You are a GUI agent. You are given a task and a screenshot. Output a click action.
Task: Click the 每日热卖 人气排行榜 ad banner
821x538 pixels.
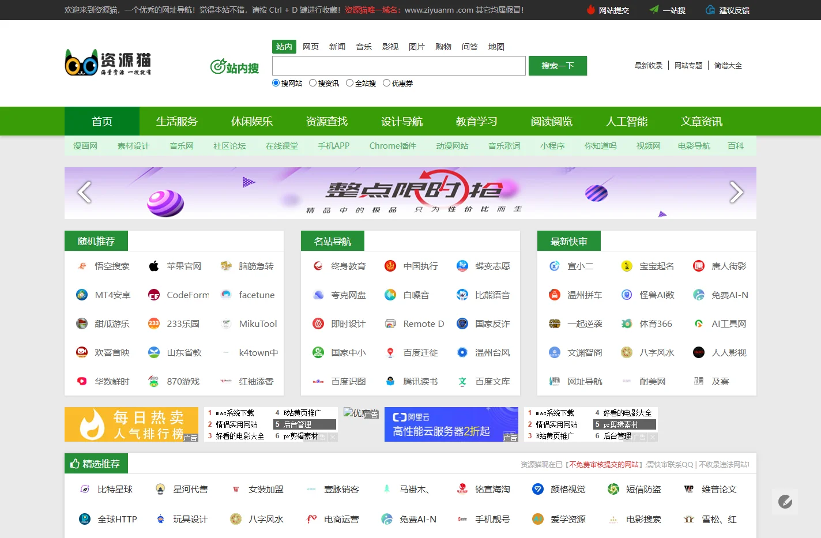point(131,424)
